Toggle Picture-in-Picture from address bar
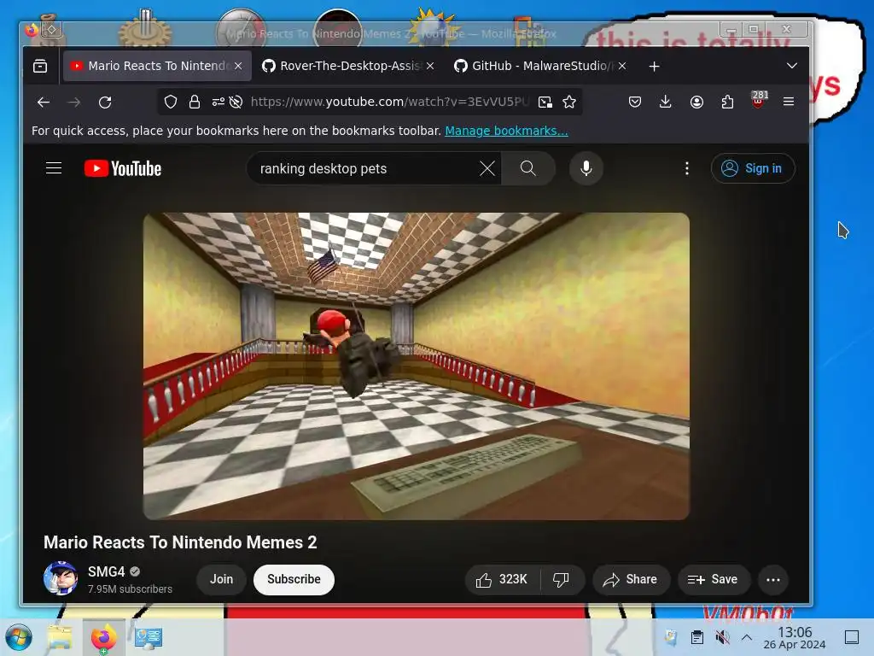The image size is (874, 656). click(545, 102)
